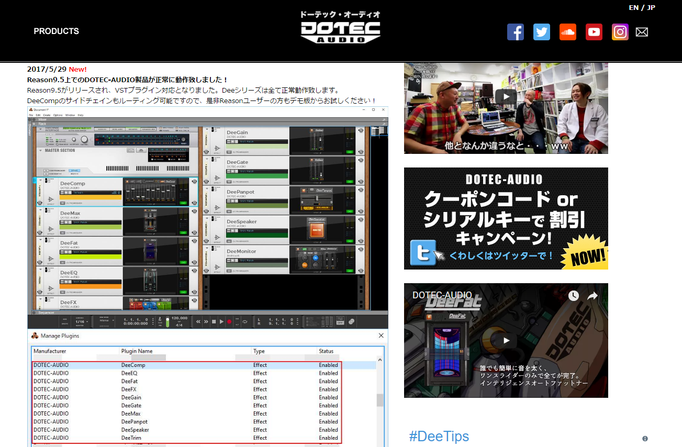682x447 pixels.
Task: Click the Manage Plugins dialog icon
Action: [x=35, y=336]
